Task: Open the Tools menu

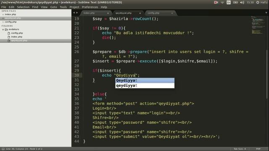Action: tap(63, 7)
